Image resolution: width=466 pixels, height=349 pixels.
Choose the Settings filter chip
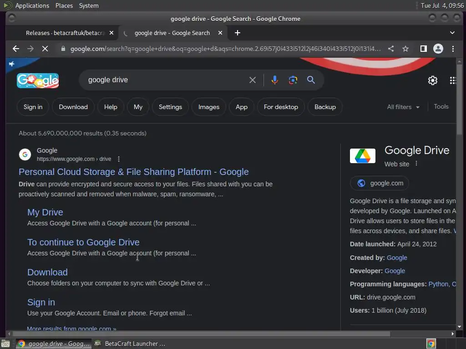[x=170, y=107]
